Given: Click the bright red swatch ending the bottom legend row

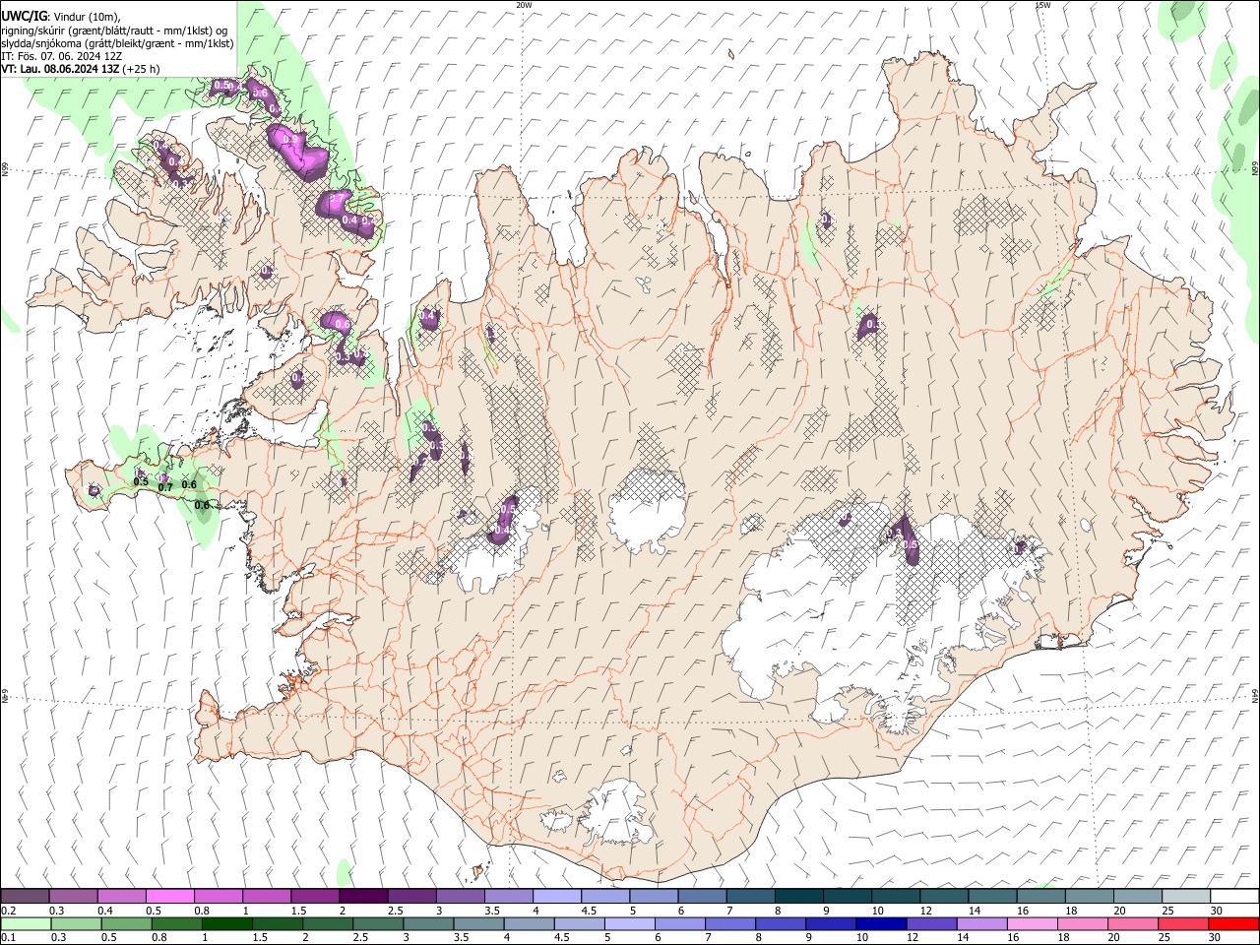Looking at the screenshot, I should pyautogui.click(x=1233, y=924).
